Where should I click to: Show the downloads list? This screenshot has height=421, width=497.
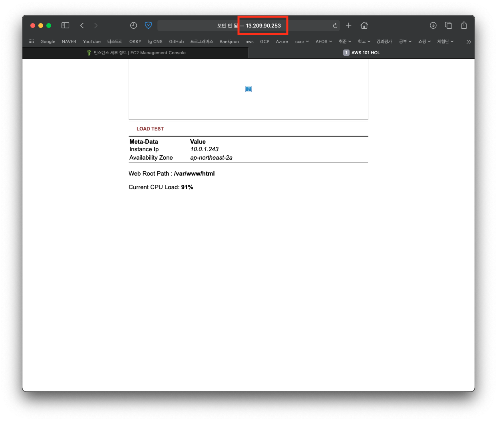pyautogui.click(x=433, y=26)
